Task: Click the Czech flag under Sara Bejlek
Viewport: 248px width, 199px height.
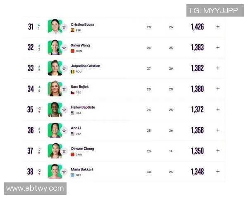Action: (73, 92)
